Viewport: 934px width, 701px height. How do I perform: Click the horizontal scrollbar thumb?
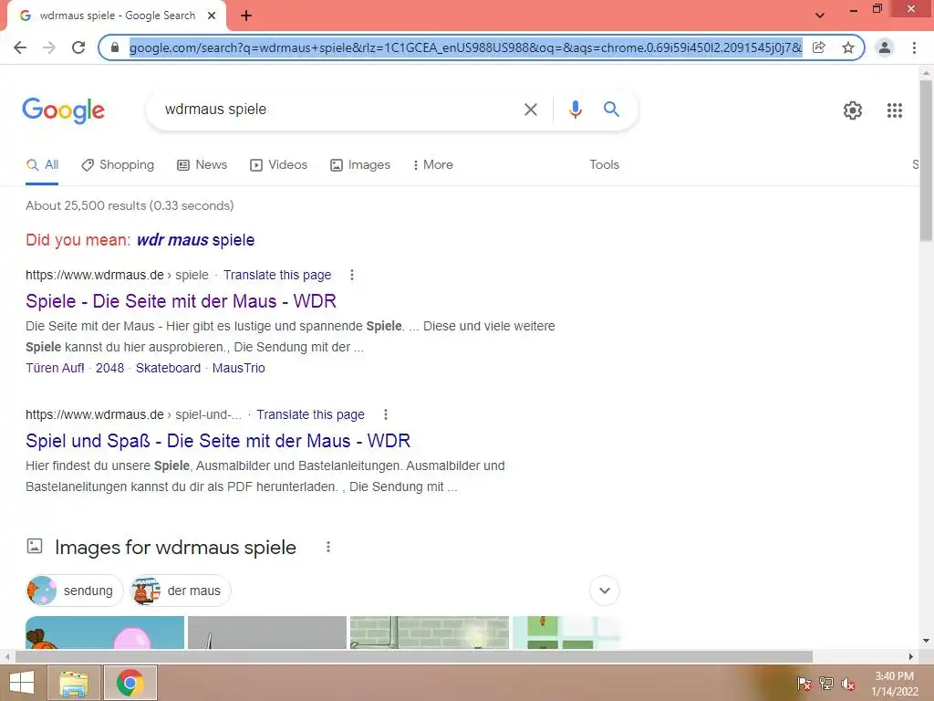coord(413,656)
